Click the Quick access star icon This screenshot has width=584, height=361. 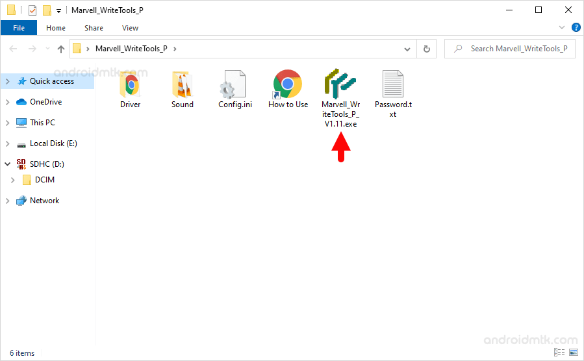click(22, 81)
